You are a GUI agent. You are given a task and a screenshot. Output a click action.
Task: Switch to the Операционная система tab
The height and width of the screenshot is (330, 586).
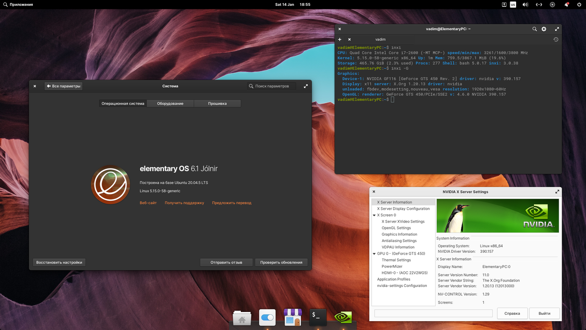tap(123, 104)
